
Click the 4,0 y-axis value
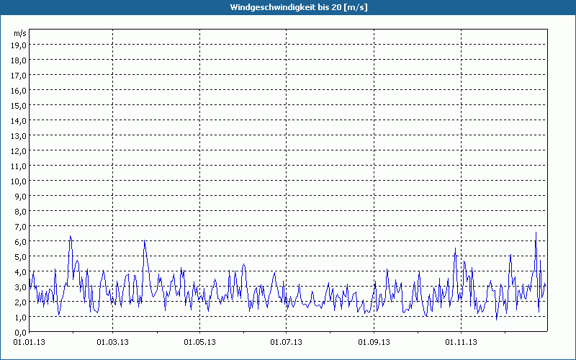21,272
